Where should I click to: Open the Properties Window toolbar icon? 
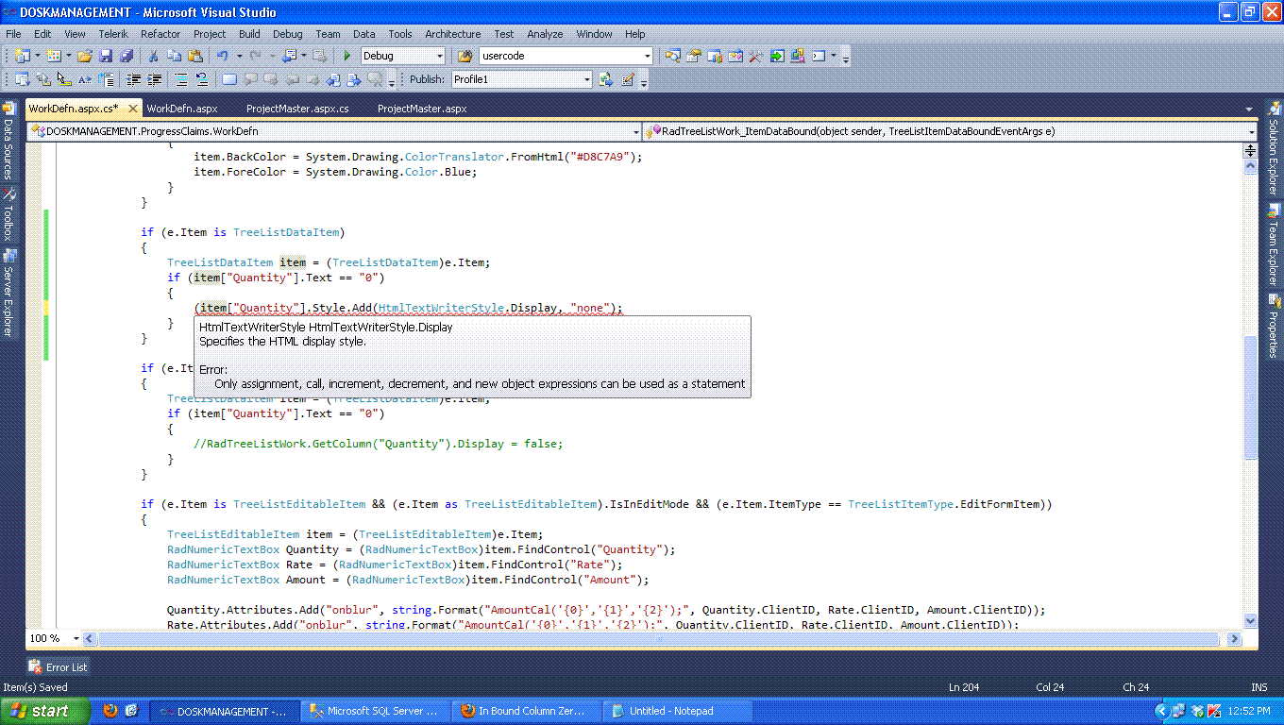[x=693, y=57]
